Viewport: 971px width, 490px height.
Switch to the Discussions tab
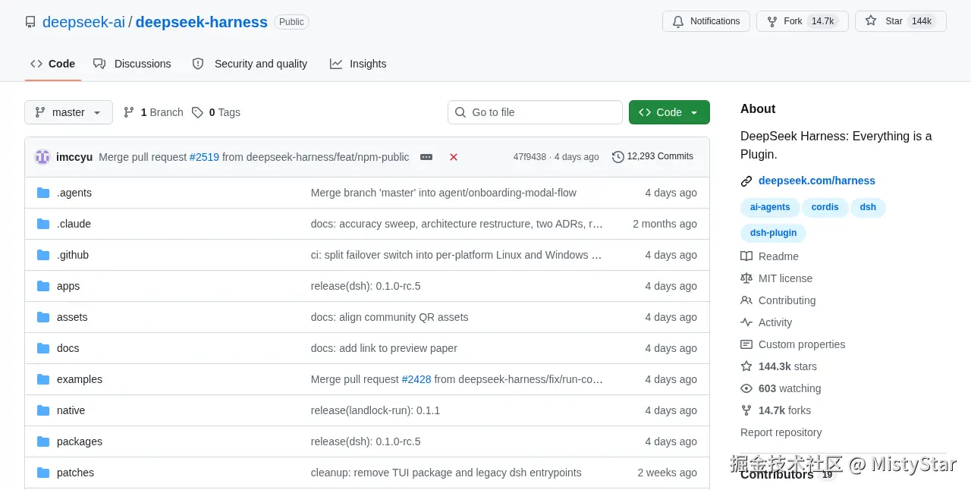[x=132, y=64]
